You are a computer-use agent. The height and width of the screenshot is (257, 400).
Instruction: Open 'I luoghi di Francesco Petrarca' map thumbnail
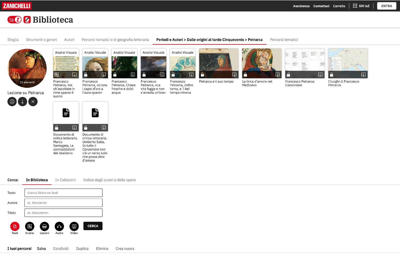(x=348, y=63)
